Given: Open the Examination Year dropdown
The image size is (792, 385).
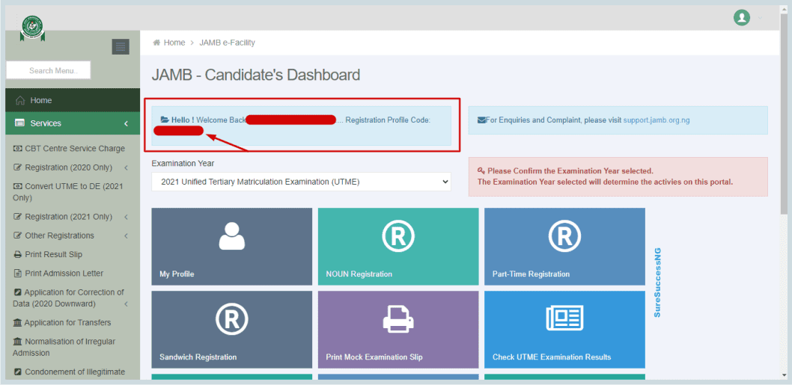Looking at the screenshot, I should click(301, 182).
